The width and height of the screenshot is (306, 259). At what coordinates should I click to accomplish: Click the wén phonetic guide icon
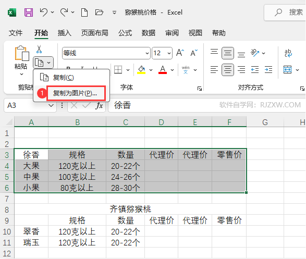[x=186, y=70]
